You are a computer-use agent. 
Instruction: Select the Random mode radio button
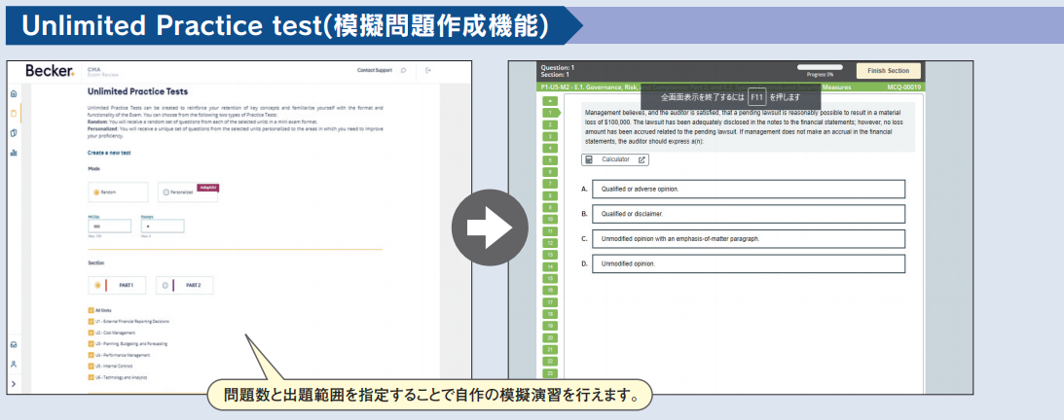point(96,192)
